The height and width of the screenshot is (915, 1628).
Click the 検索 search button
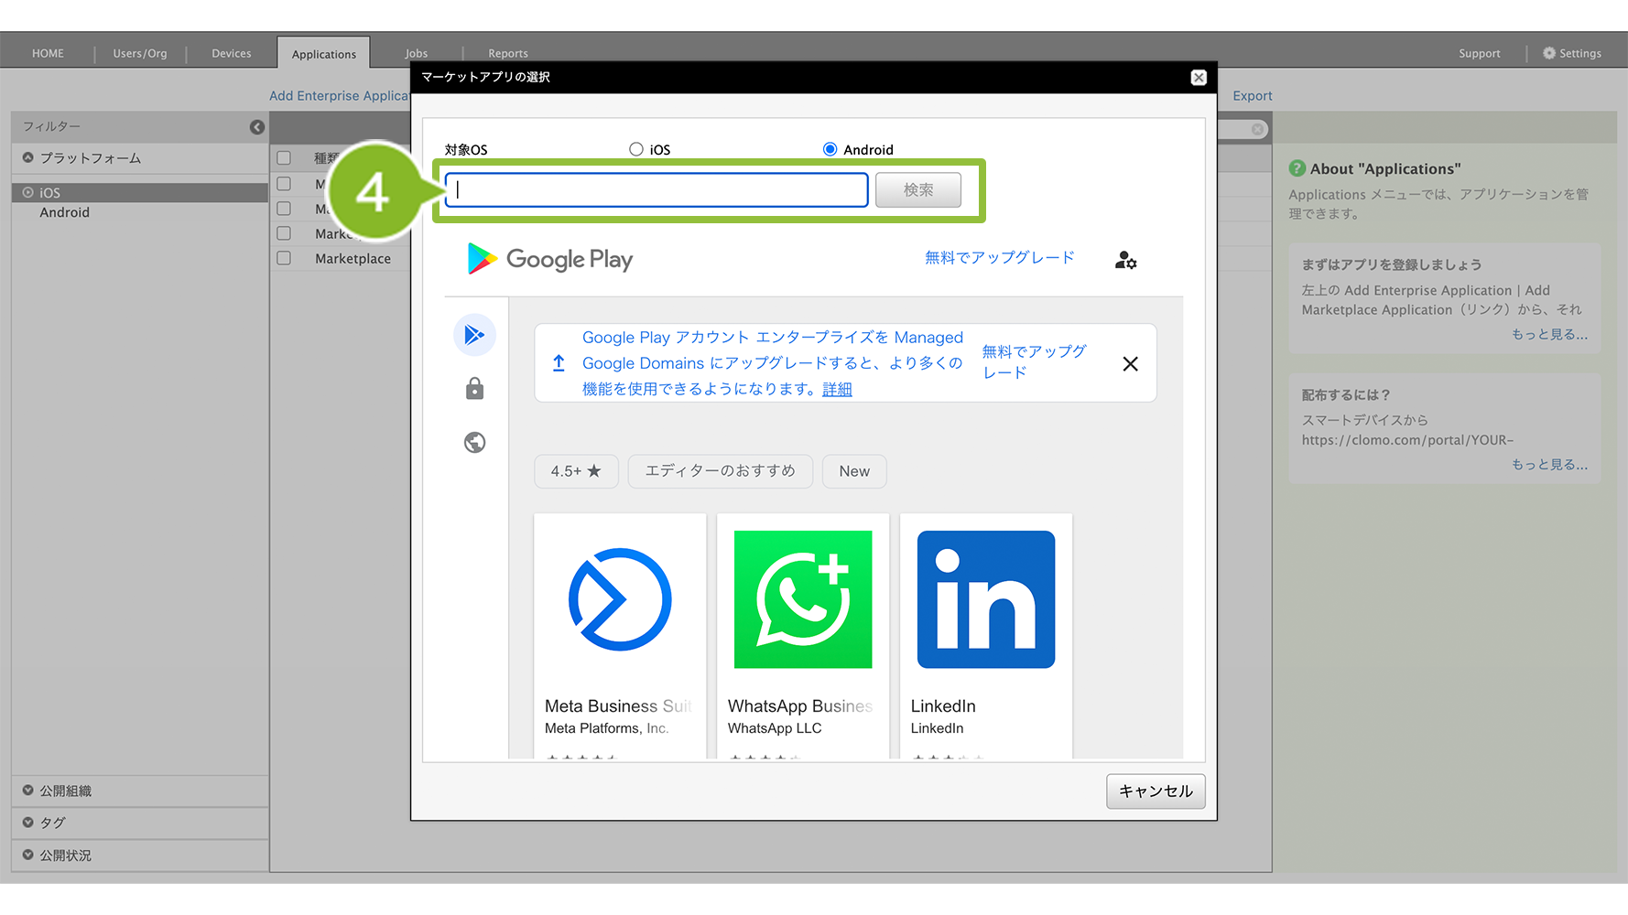[917, 190]
